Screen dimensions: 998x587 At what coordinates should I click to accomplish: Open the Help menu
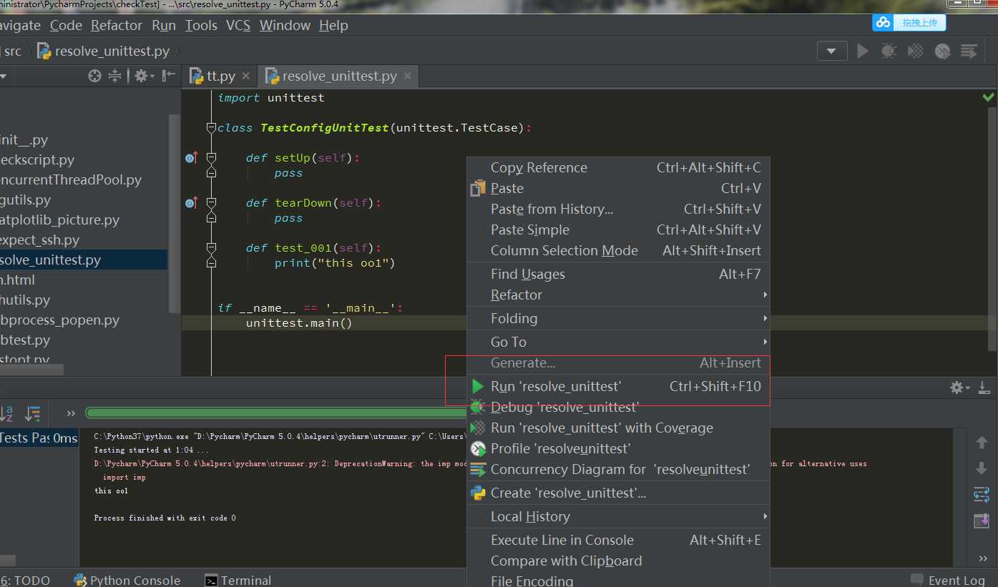[333, 25]
